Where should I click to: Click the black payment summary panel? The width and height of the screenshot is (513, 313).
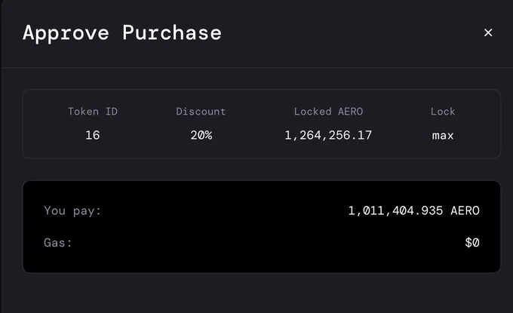(262, 227)
